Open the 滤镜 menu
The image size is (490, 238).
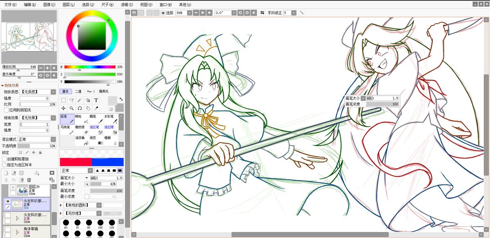pyautogui.click(x=127, y=4)
